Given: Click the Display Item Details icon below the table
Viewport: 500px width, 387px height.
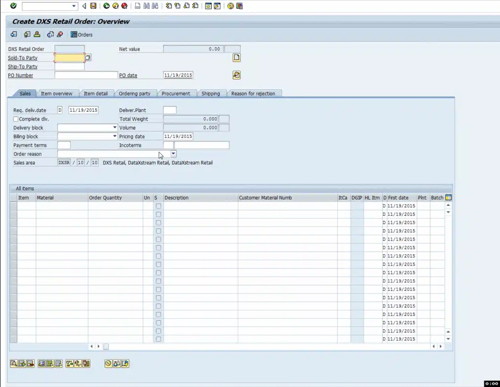Looking at the screenshot, I should click(x=14, y=363).
